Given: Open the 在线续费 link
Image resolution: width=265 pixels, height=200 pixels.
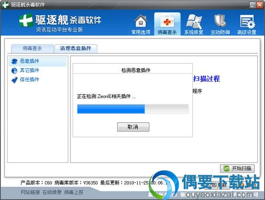Looking at the screenshot, I should (x=52, y=192).
